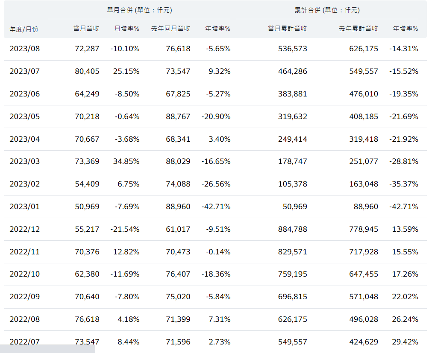This screenshot has height=353, width=429.
Task: Click the 年度/月份 column header
Action: [x=24, y=29]
